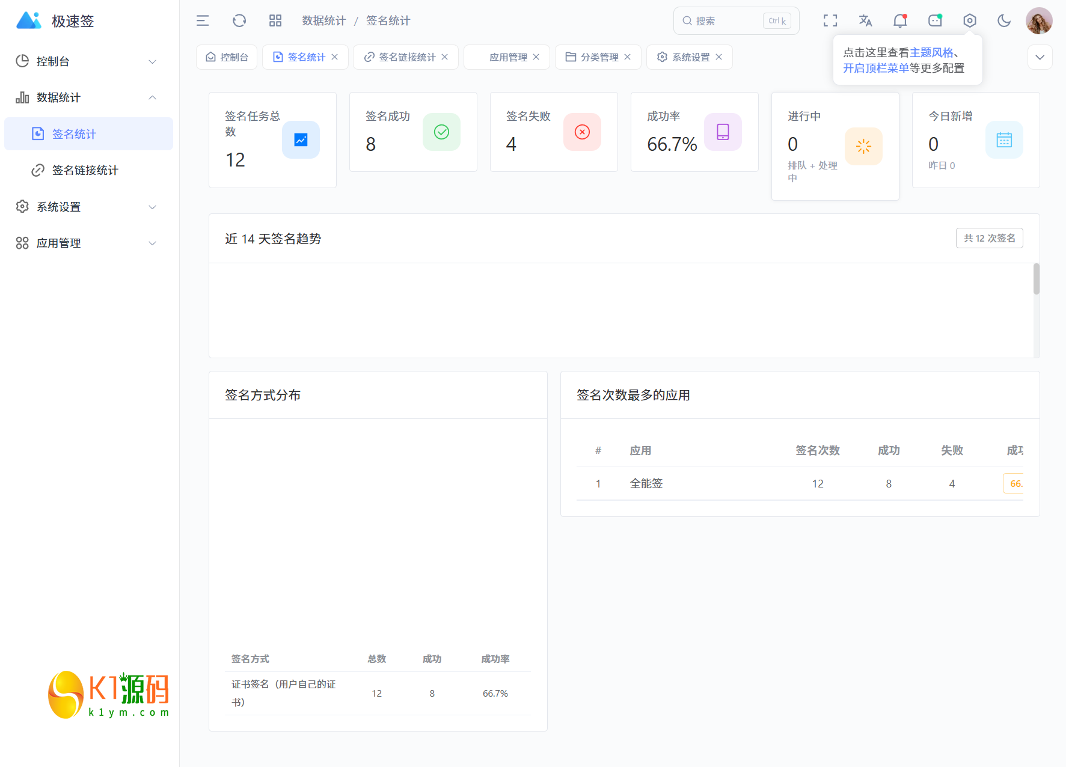Toggle fullscreen mode icon
The height and width of the screenshot is (767, 1066).
(830, 21)
